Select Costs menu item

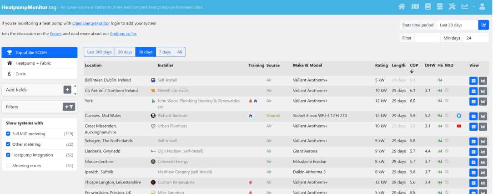[40, 74]
